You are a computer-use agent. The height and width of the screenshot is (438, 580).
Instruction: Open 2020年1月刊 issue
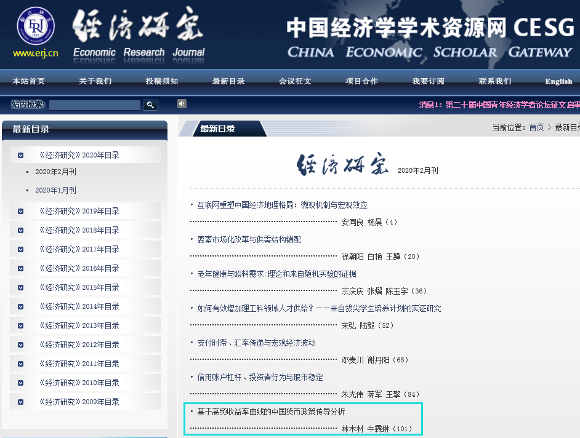tap(55, 191)
